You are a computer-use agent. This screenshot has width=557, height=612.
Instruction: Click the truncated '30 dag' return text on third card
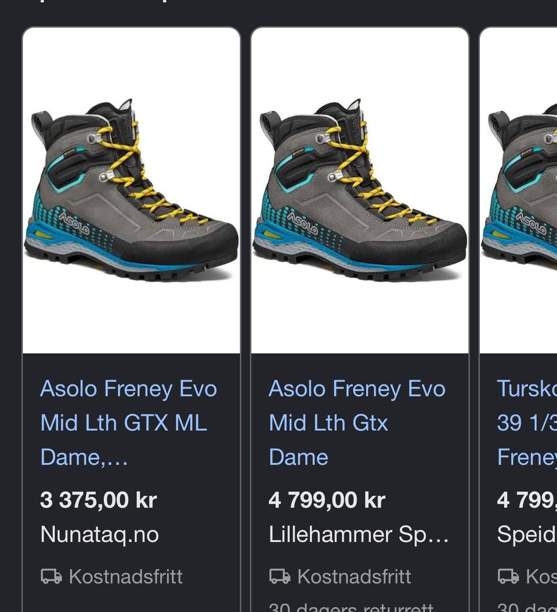tap(527, 607)
